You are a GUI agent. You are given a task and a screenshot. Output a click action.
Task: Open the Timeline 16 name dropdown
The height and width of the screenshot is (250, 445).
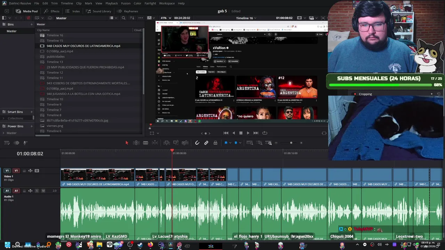click(246, 18)
